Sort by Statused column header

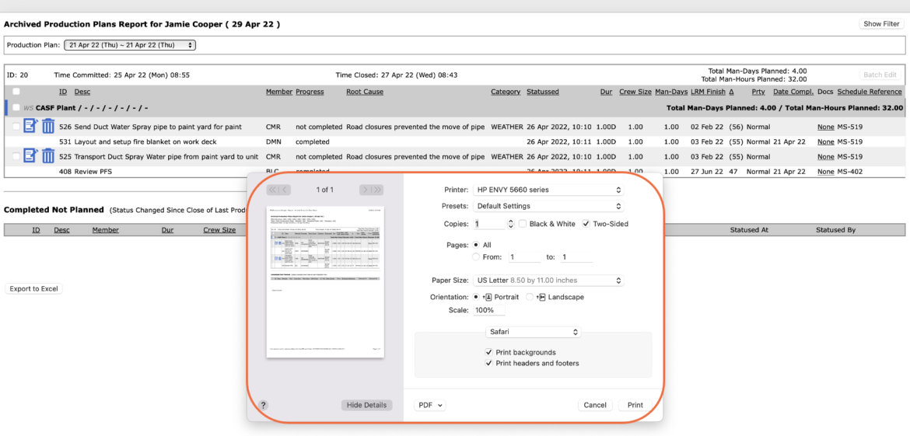click(543, 92)
